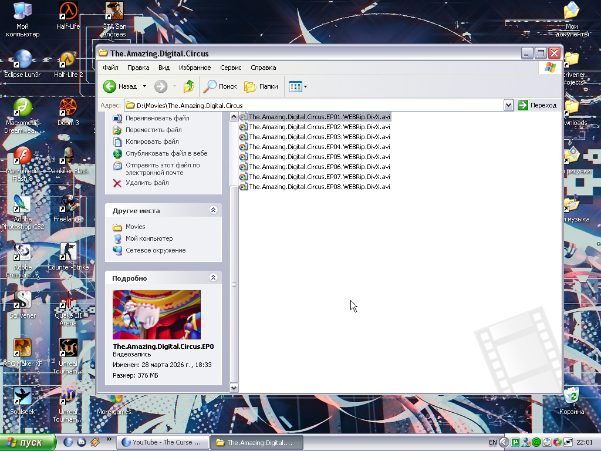Select GTA San Andreas desktop icon
This screenshot has width=601, height=451.
tap(114, 19)
